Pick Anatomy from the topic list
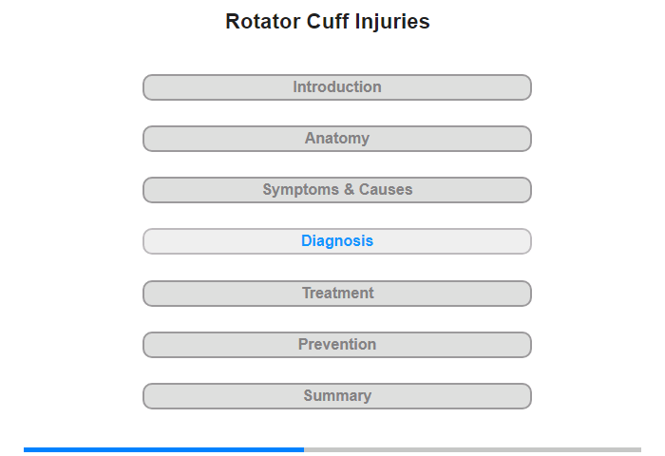The width and height of the screenshot is (665, 456). (337, 139)
